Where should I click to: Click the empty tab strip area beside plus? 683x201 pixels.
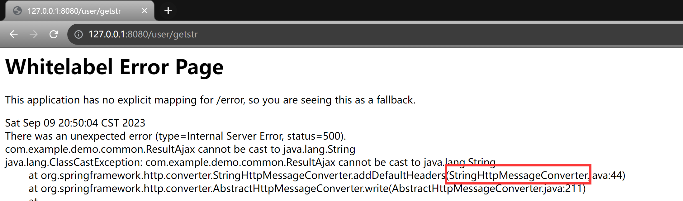[430, 10]
